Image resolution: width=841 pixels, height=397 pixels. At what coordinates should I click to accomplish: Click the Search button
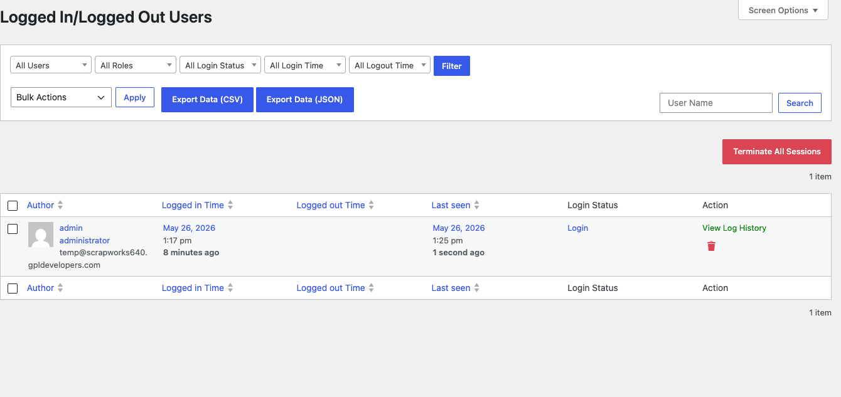[800, 103]
